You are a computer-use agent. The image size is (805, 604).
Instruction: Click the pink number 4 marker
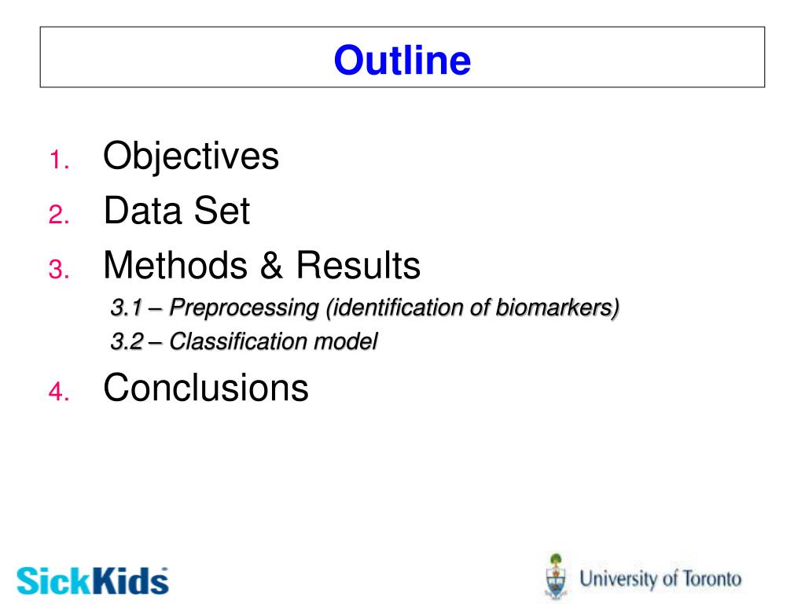[x=59, y=392]
